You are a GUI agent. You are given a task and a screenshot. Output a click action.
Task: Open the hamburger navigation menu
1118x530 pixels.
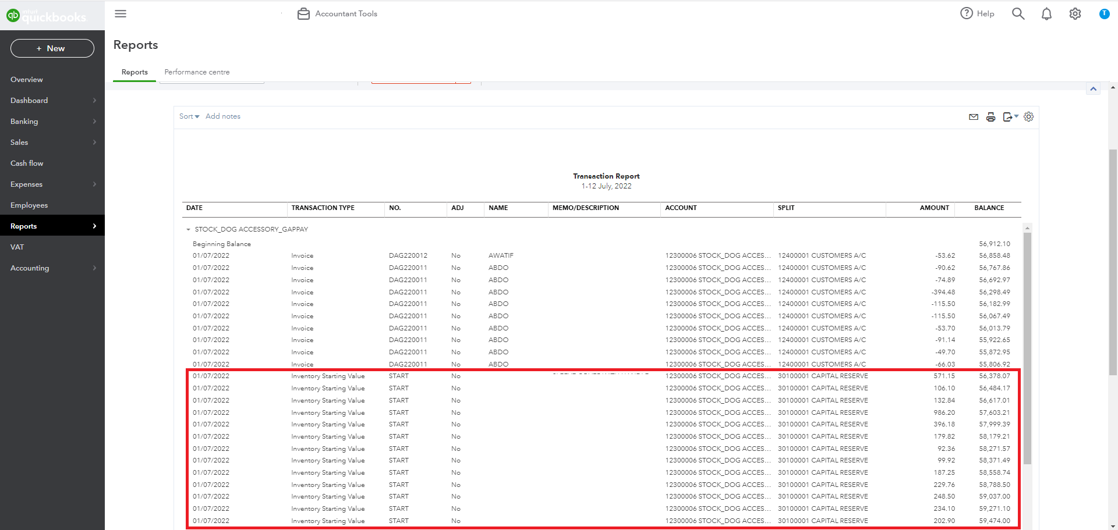click(121, 13)
